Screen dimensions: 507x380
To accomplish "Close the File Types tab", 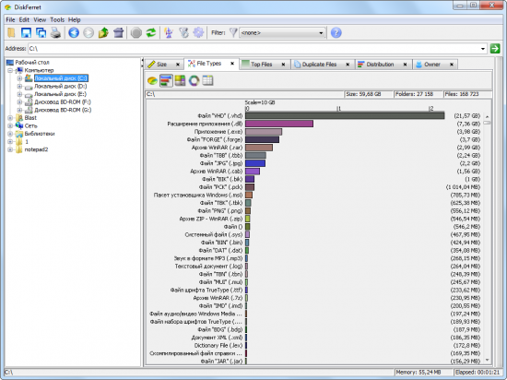I will pyautogui.click(x=232, y=64).
